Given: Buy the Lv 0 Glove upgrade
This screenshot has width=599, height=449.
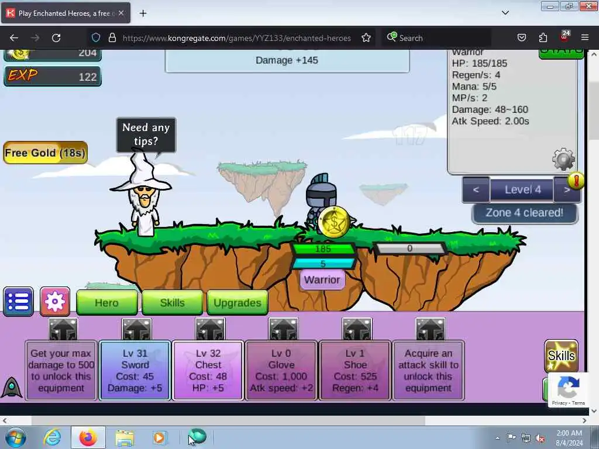Looking at the screenshot, I should click(x=281, y=370).
